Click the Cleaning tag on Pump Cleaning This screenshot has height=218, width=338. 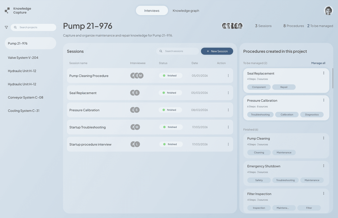click(x=259, y=153)
